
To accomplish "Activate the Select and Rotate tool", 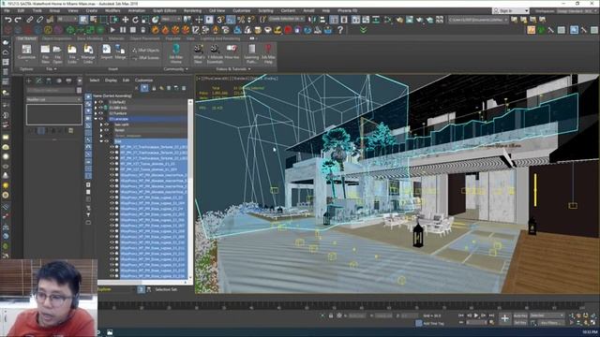I will [135, 20].
